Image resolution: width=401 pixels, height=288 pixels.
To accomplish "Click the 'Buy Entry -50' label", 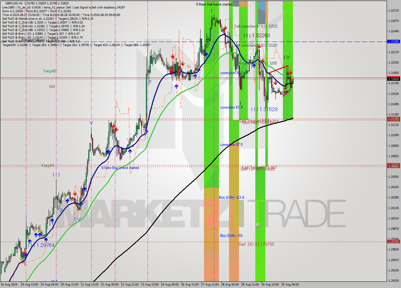I will [x=231, y=236].
